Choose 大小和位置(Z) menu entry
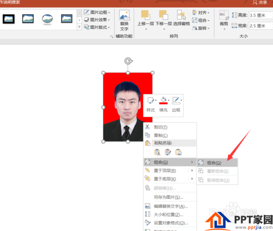This screenshot has height=231, width=273. [x=170, y=215]
